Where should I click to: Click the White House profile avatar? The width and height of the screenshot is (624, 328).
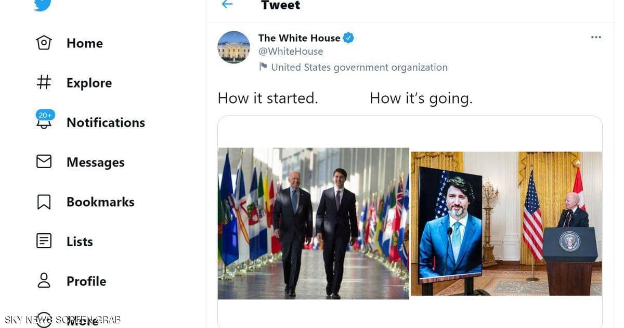tap(233, 47)
